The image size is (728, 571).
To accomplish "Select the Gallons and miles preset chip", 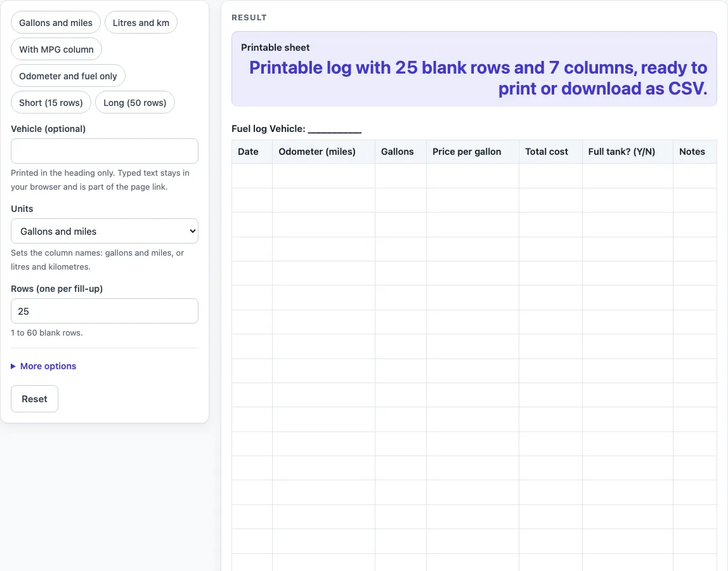I will tap(56, 23).
